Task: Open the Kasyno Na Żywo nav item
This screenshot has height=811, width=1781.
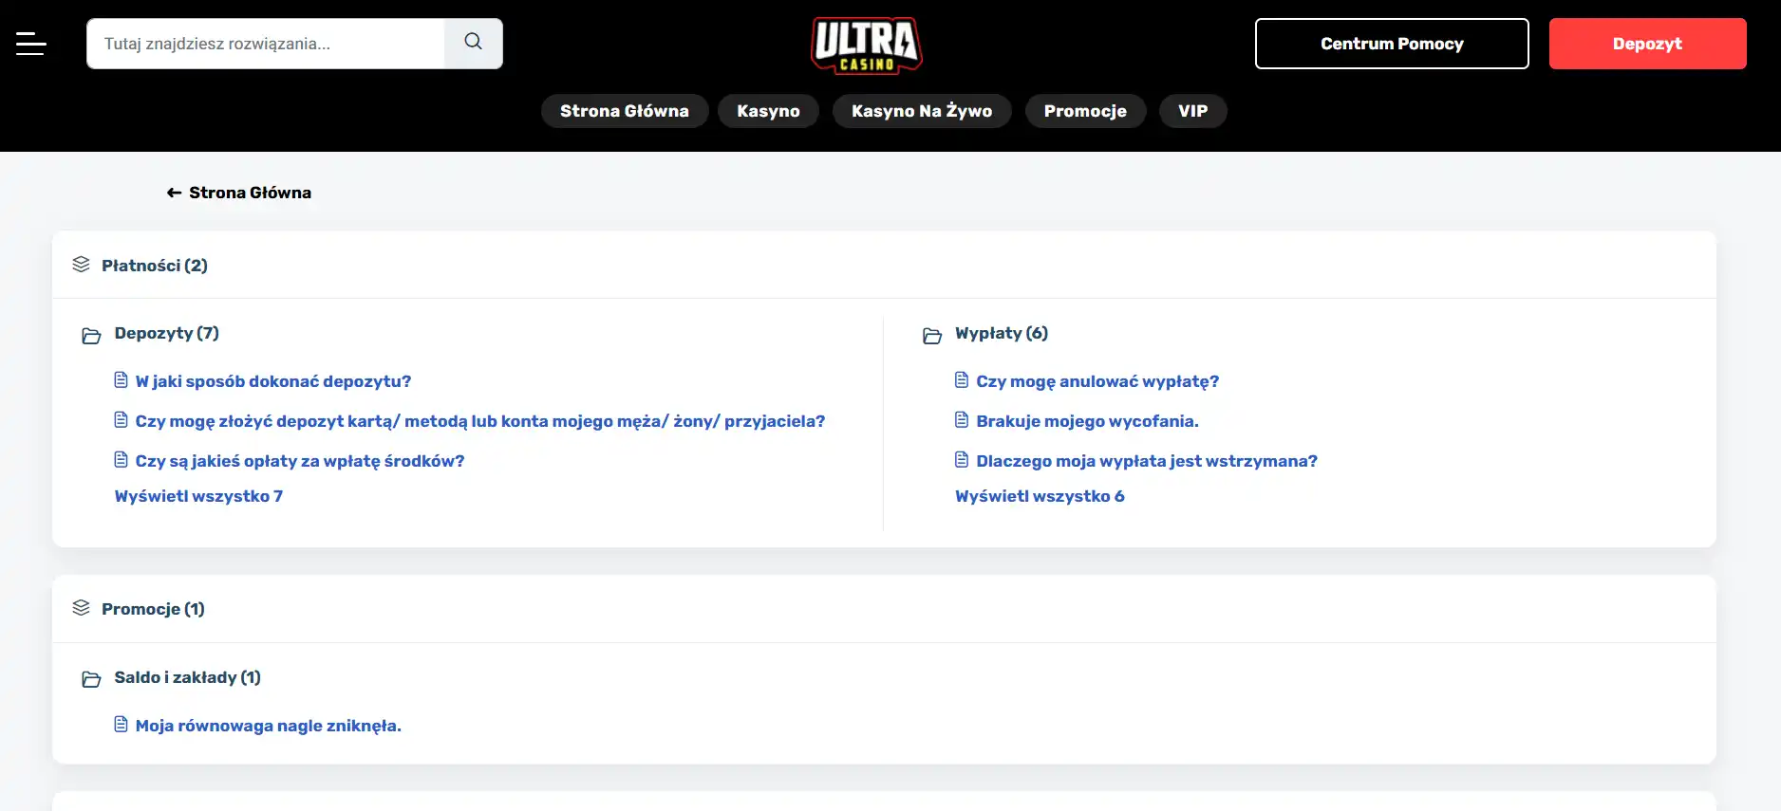Action: click(x=922, y=111)
